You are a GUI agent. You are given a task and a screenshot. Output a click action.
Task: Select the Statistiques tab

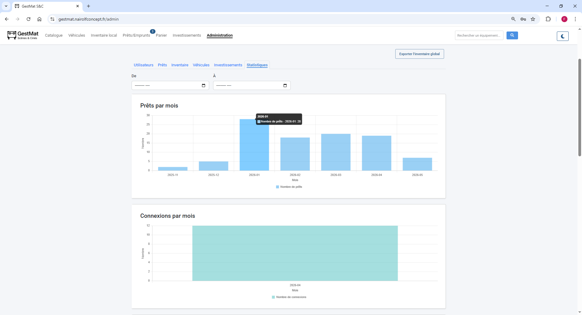click(x=257, y=65)
